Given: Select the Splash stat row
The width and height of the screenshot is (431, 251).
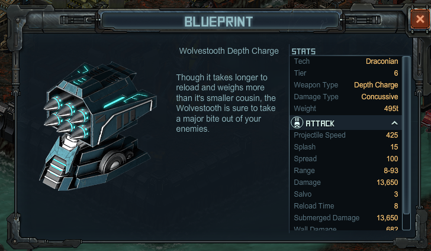Looking at the screenshot, I should tap(346, 146).
